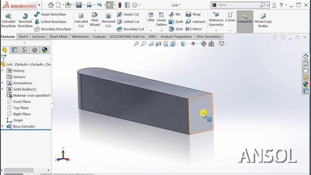Select the Boundary Cut tool

click(x=130, y=29)
